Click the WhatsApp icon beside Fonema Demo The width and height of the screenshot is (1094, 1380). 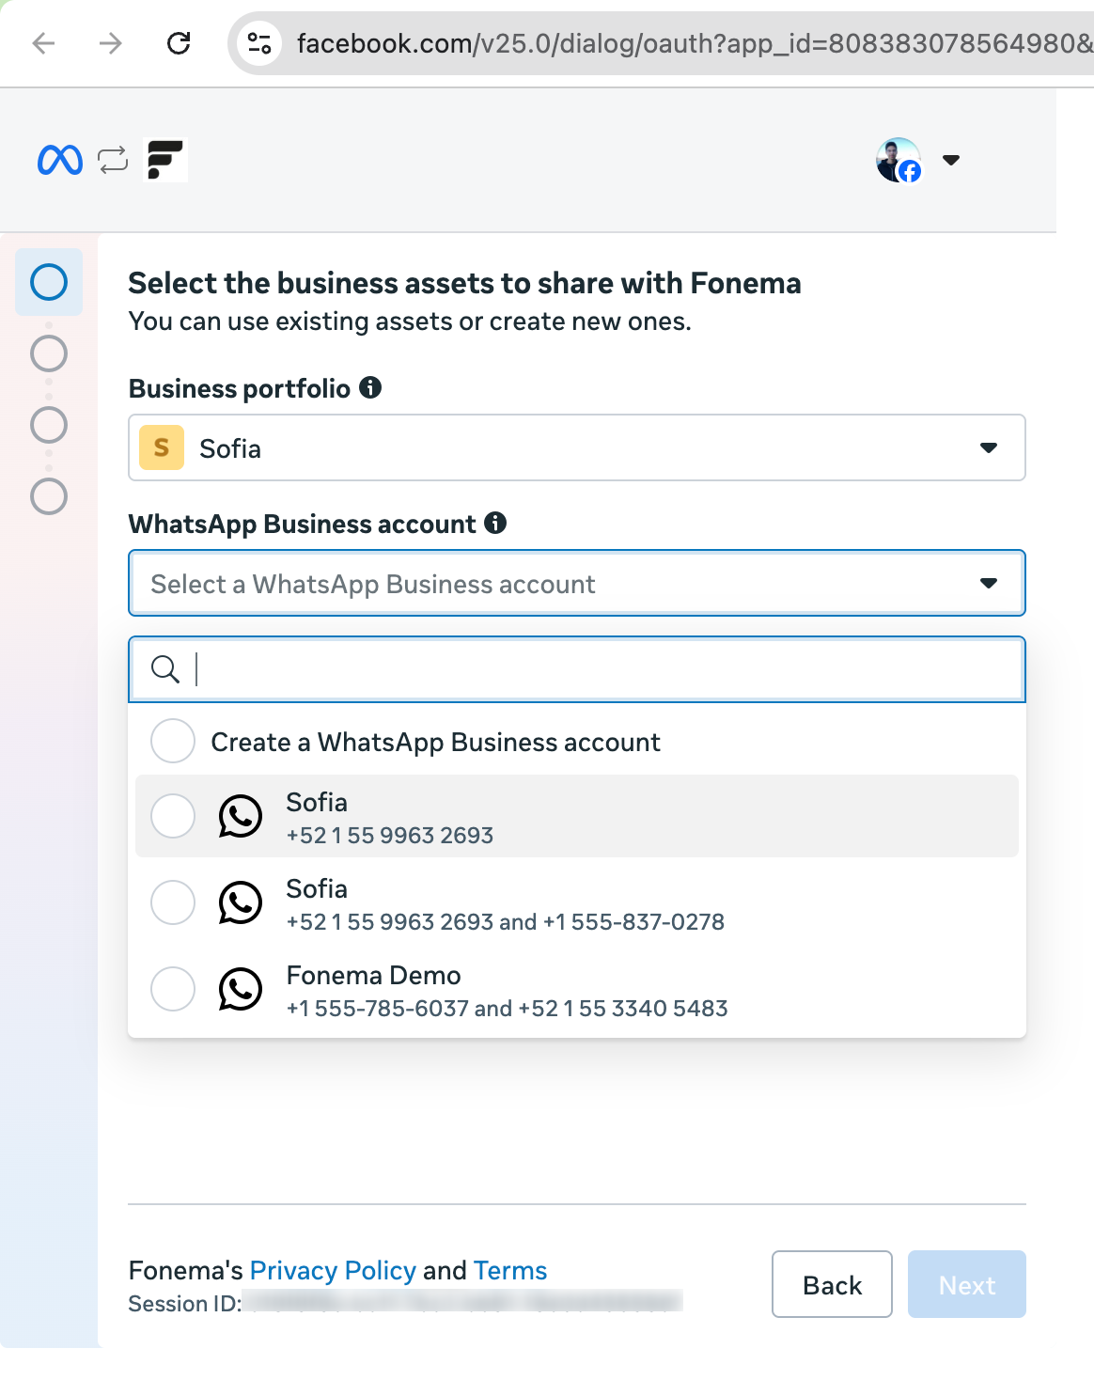[x=241, y=989]
